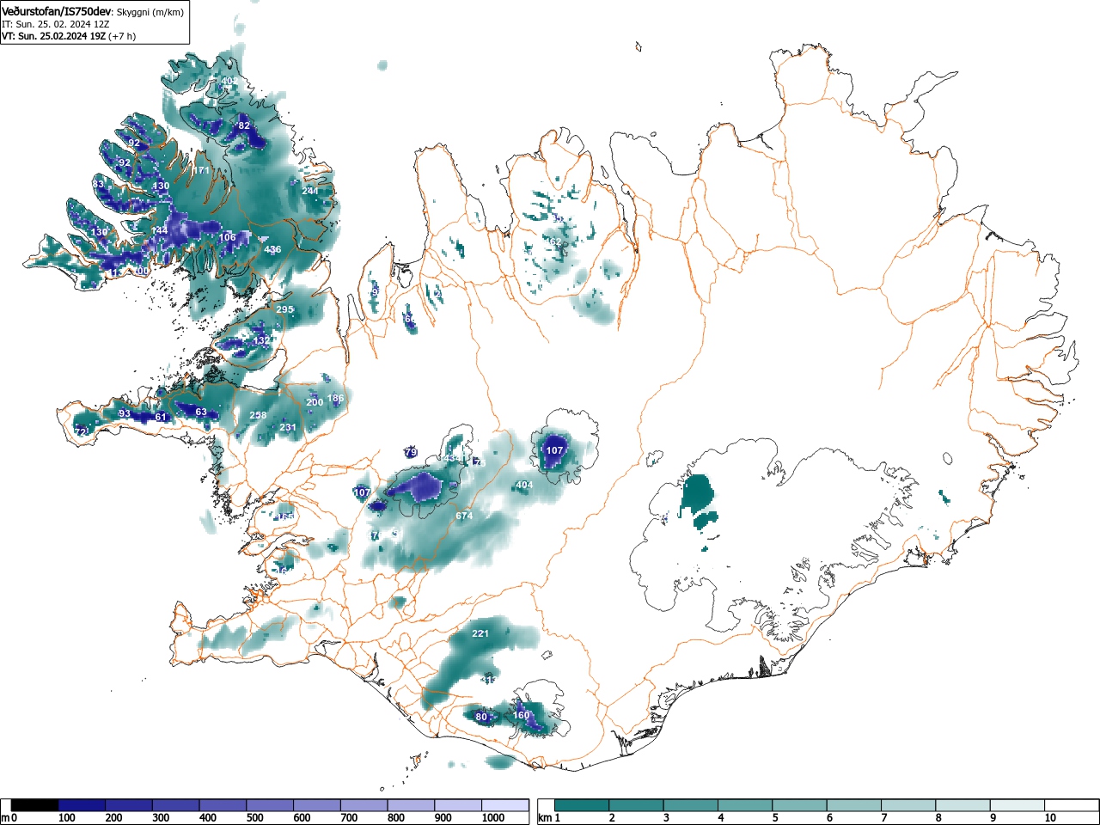The width and height of the screenshot is (1100, 825).
Task: Select the 171 value in the Westfjords
Action: [201, 170]
